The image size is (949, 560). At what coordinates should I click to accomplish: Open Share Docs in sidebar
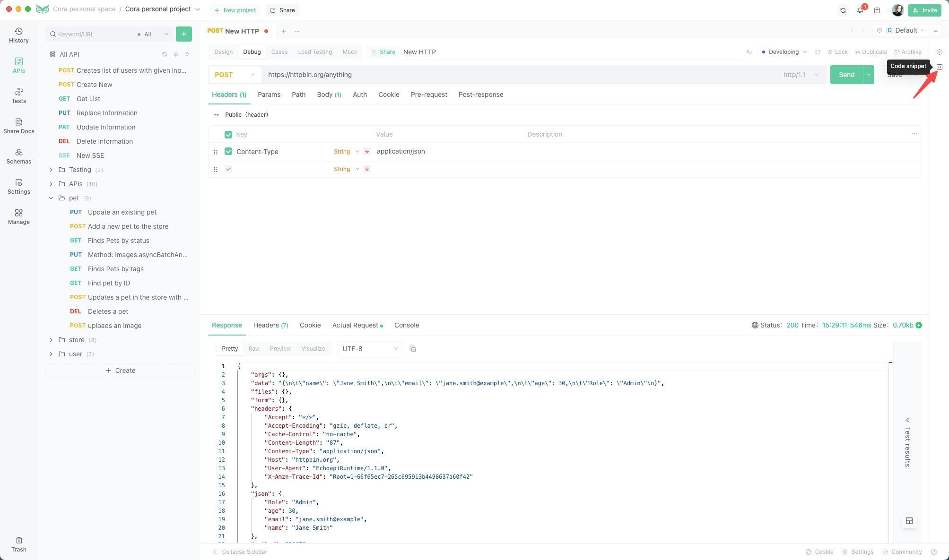click(x=19, y=126)
